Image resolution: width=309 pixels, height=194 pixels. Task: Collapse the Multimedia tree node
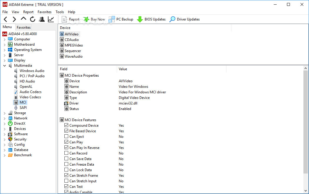[x=4, y=66]
